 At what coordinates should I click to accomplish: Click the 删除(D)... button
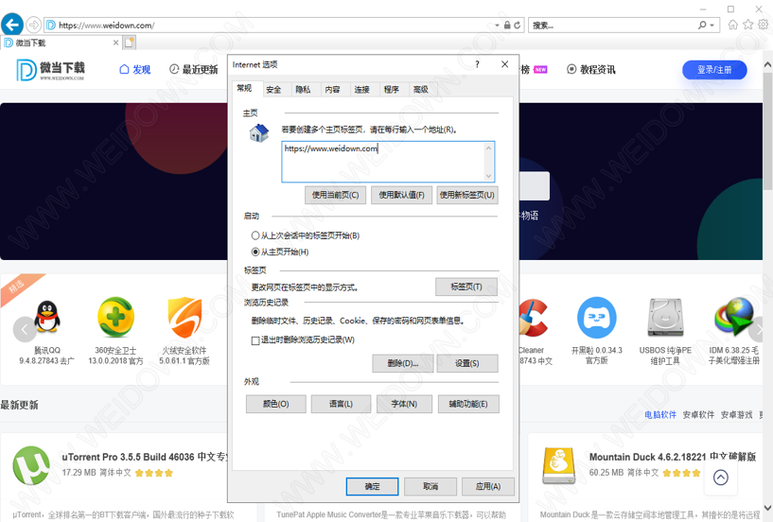point(403,363)
